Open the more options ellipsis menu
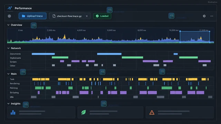This screenshot has height=124, width=221. point(212,16)
